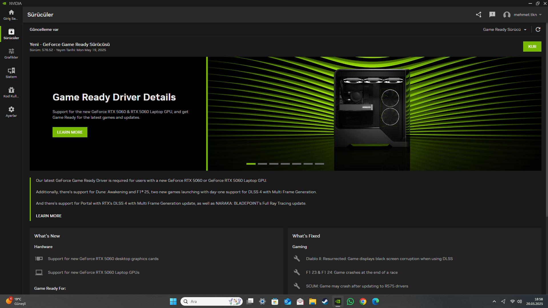Viewport: 548px width, 308px height.
Task: Open the weather widget on taskbar
Action: coord(16,301)
